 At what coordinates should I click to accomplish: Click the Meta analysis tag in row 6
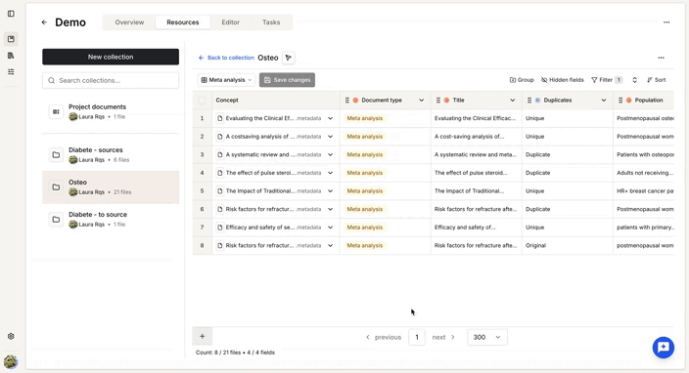365,209
